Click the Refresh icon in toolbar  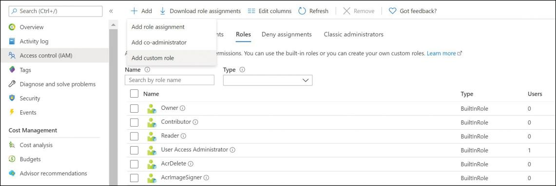[302, 11]
